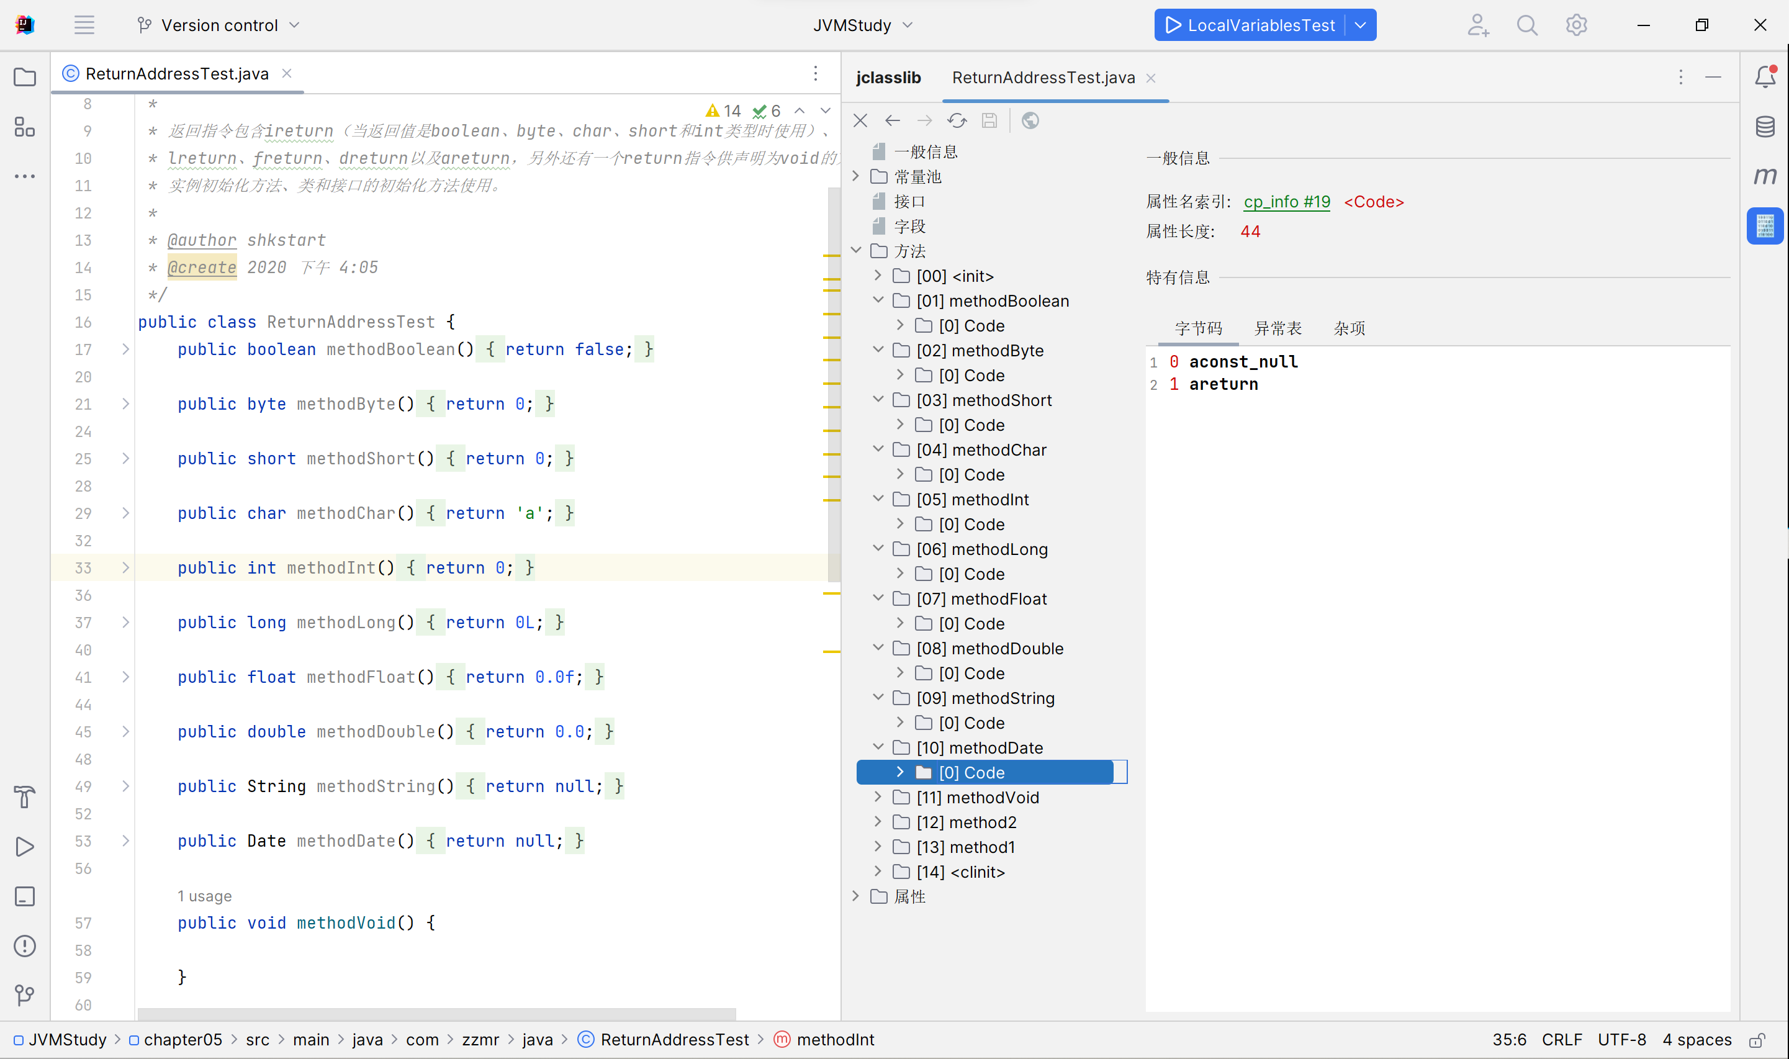Screen dimensions: 1789x1059
Task: Open the Build hammer tool window
Action: tap(25, 796)
